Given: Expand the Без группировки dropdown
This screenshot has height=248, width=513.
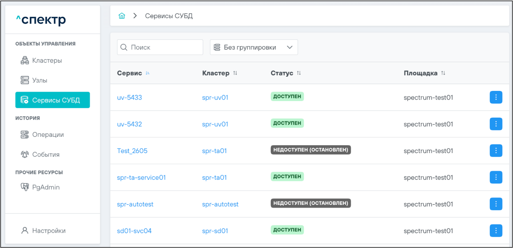Looking at the screenshot, I should point(254,47).
